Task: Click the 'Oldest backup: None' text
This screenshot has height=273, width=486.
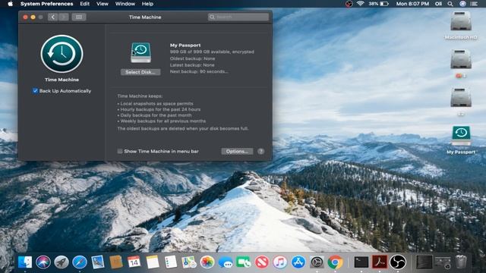Action: pos(192,58)
